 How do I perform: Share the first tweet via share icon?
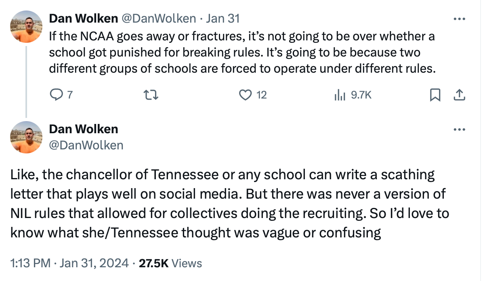[459, 95]
